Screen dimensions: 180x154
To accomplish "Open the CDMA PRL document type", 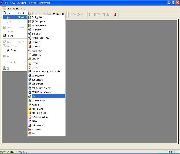I will coord(47,42).
